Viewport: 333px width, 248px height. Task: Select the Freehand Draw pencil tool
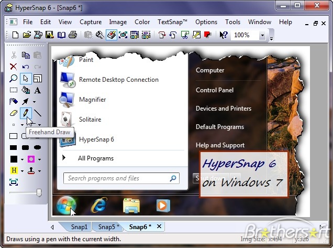click(26, 113)
